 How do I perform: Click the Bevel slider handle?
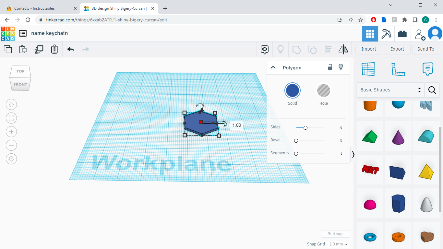point(296,141)
